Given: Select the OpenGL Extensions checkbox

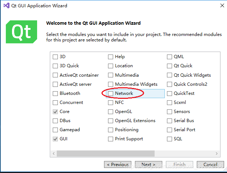Looking at the screenshot, I should tap(111, 121).
